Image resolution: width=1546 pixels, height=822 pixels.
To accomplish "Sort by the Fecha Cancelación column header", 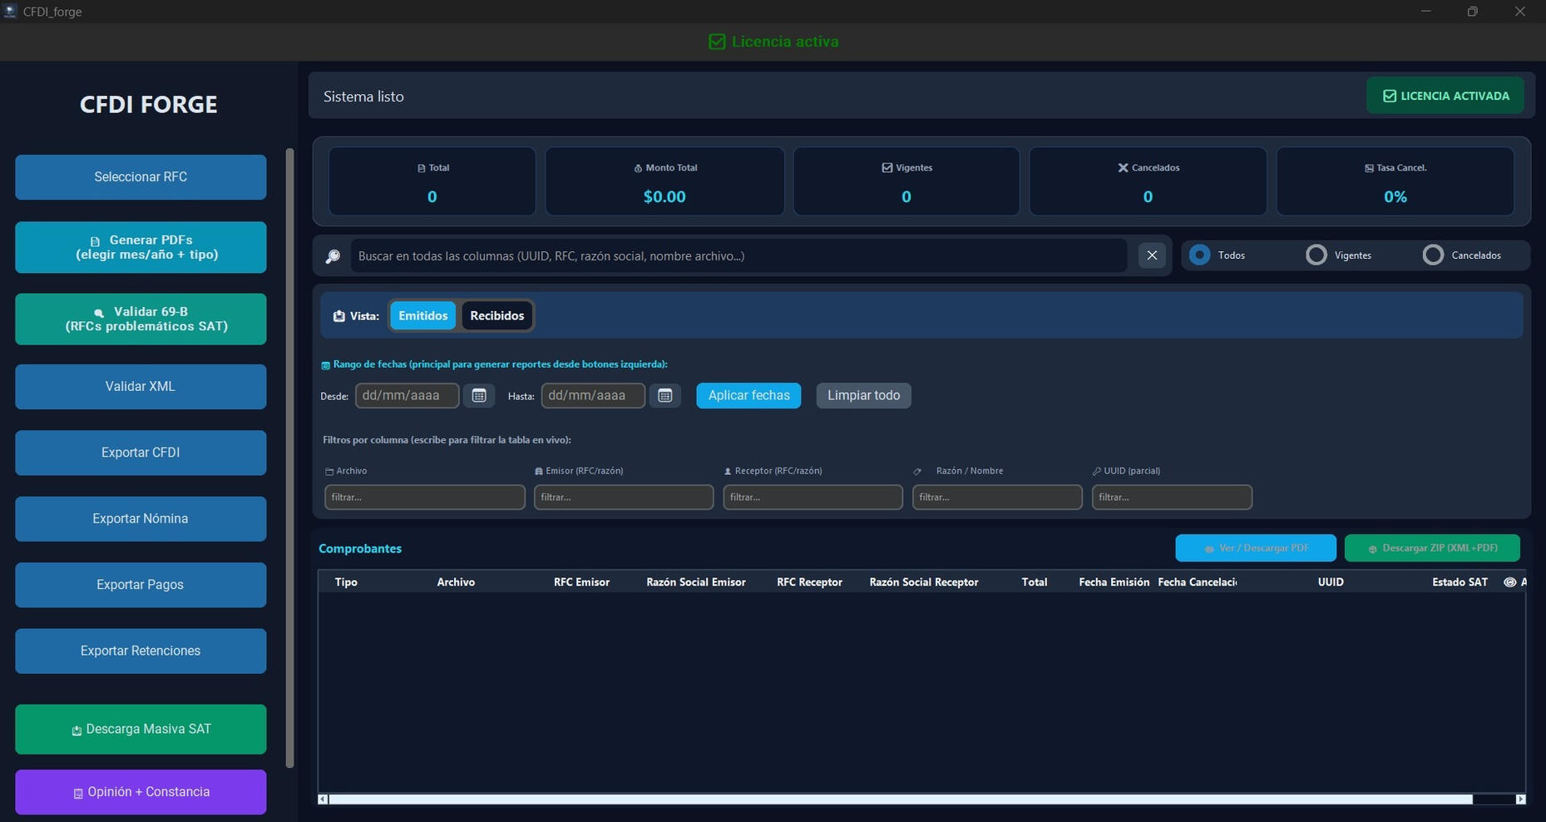I will 1197,582.
